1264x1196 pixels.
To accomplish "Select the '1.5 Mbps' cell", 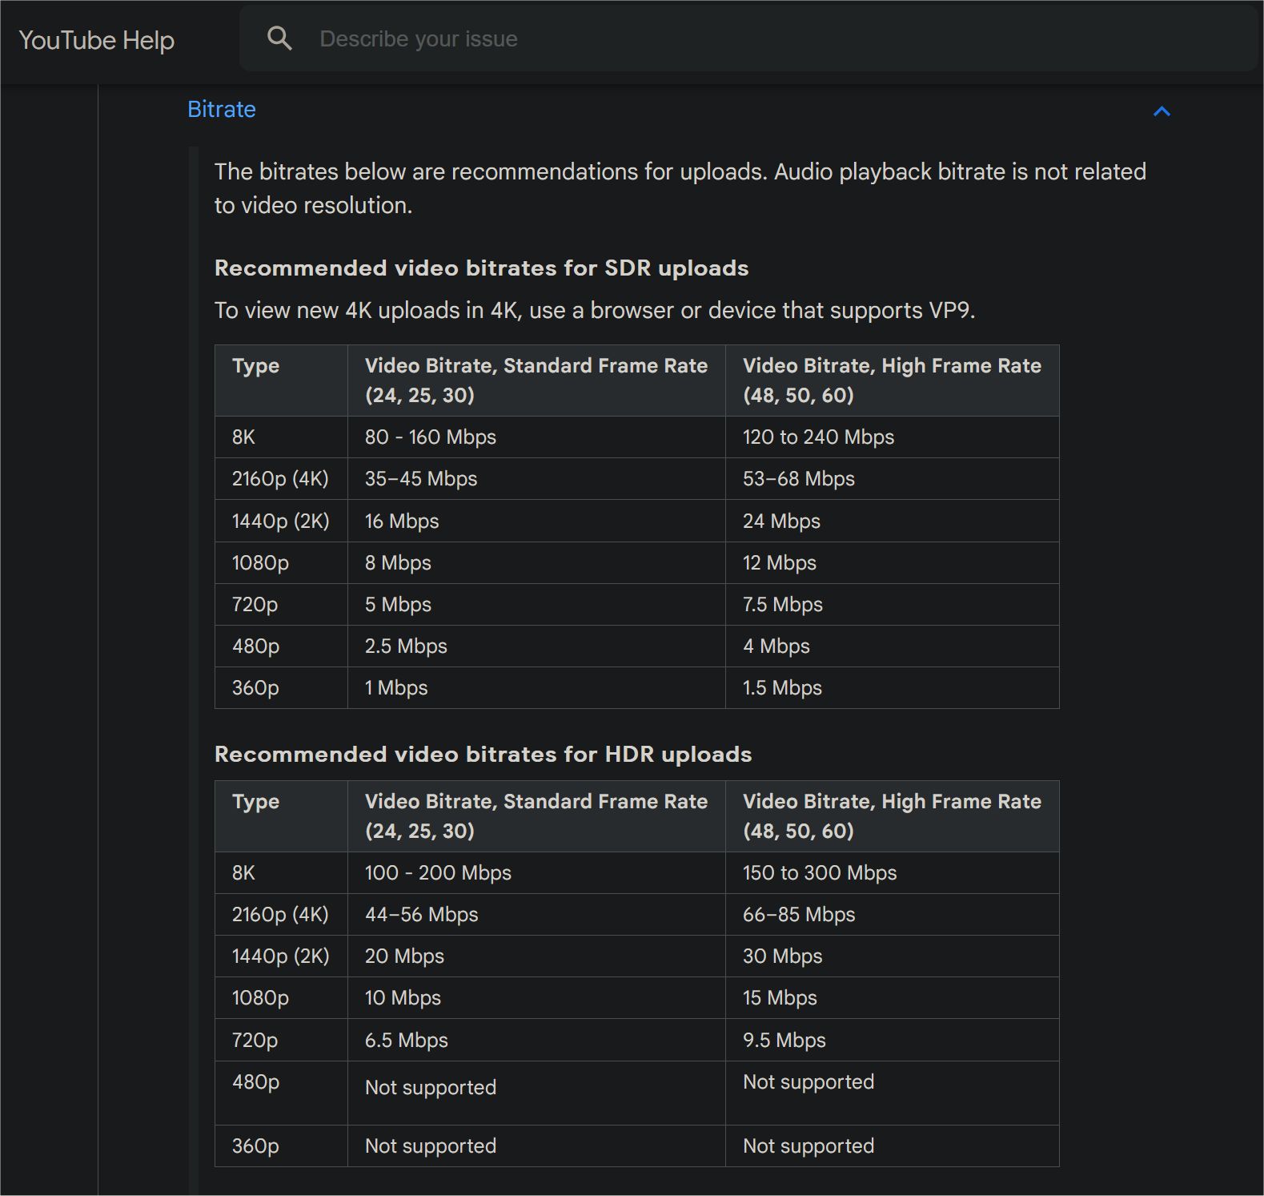I will coord(782,687).
